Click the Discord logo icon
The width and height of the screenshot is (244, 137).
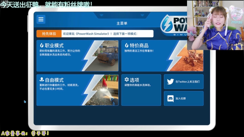170,99
